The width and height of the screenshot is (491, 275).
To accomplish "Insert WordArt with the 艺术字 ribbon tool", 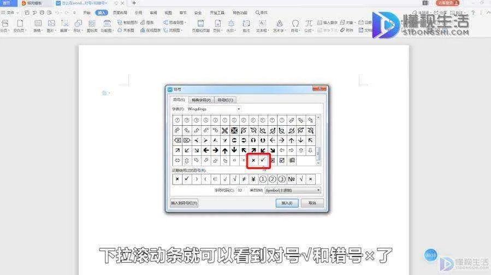I will click(279, 26).
